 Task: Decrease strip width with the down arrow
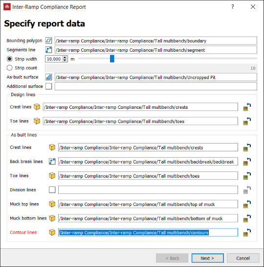65,60
